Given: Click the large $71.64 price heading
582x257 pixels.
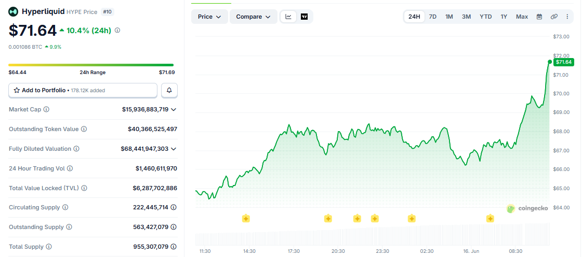Looking at the screenshot, I should pos(33,31).
